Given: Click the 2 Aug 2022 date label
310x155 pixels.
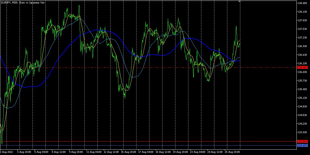Looking at the screenshot, I should (x=6, y=152).
